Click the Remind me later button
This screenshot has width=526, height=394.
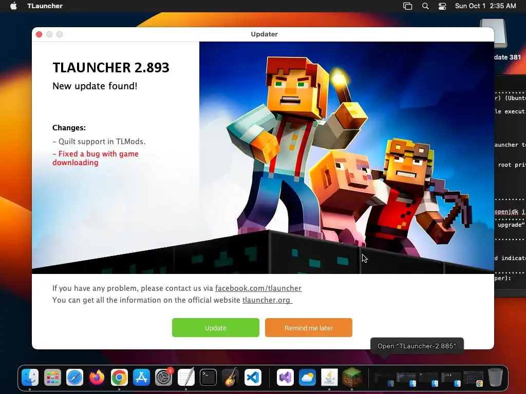coord(309,328)
